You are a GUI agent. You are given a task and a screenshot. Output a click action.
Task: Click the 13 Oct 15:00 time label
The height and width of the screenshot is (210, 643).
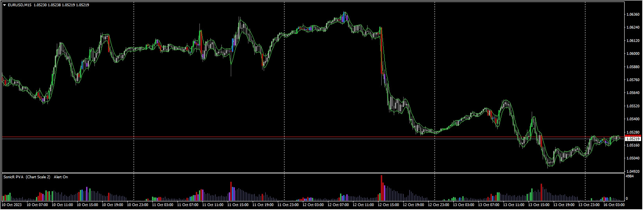pyautogui.click(x=540, y=205)
